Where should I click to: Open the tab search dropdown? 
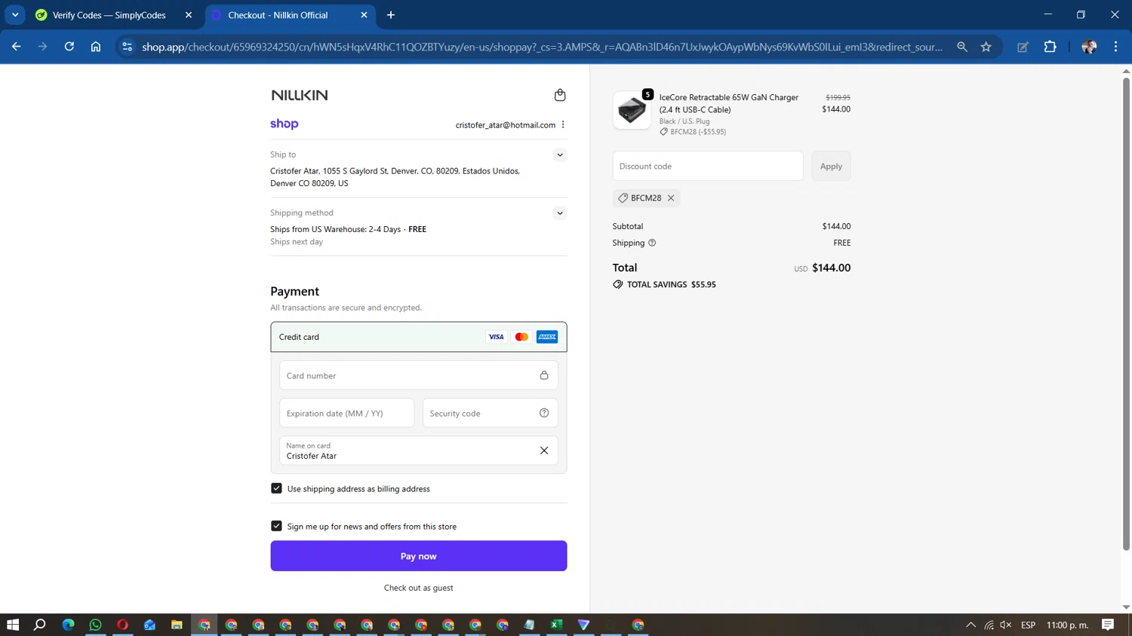click(x=15, y=15)
